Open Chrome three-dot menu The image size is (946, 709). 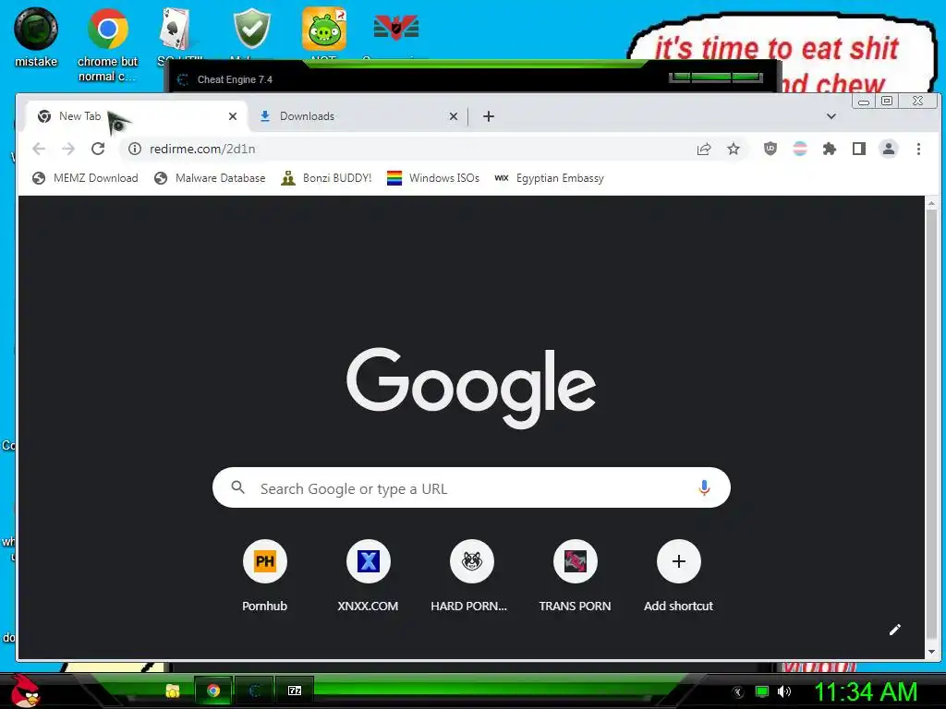(918, 149)
